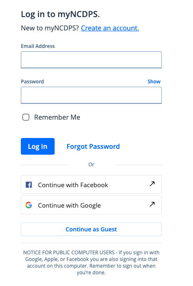Select the Continue with Facebook text
This screenshot has height=286, width=193.
[73, 185]
